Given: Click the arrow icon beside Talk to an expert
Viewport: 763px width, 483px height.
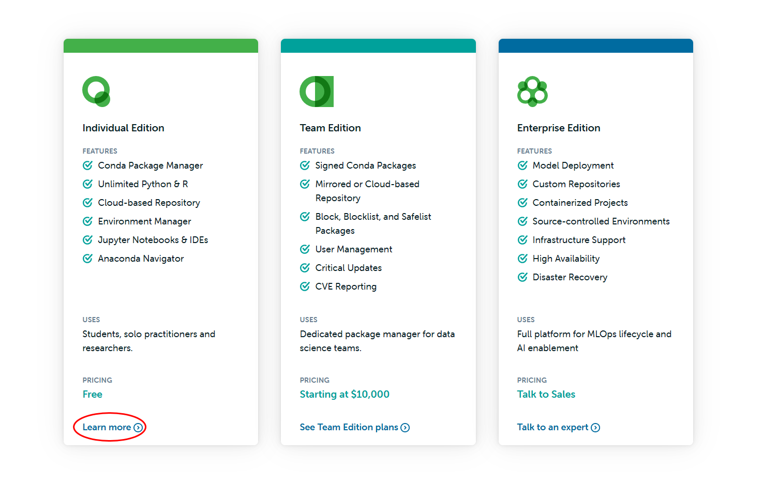Looking at the screenshot, I should pyautogui.click(x=595, y=428).
